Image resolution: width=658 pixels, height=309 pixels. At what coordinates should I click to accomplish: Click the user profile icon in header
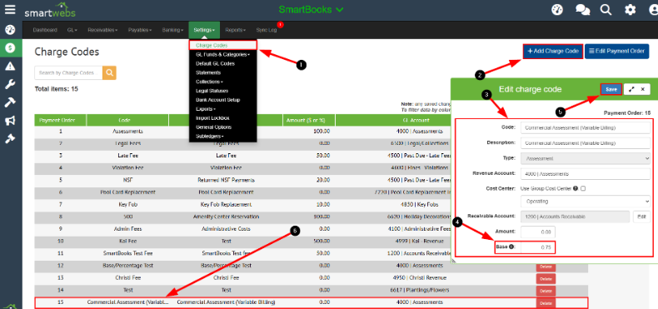653,10
